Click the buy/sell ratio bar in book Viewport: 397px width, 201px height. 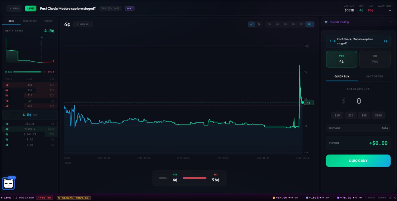(30, 72)
